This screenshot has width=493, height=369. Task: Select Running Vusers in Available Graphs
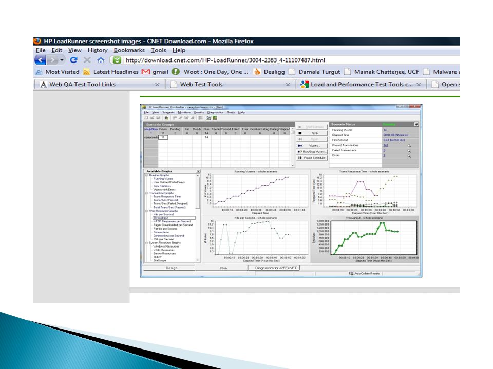[163, 179]
